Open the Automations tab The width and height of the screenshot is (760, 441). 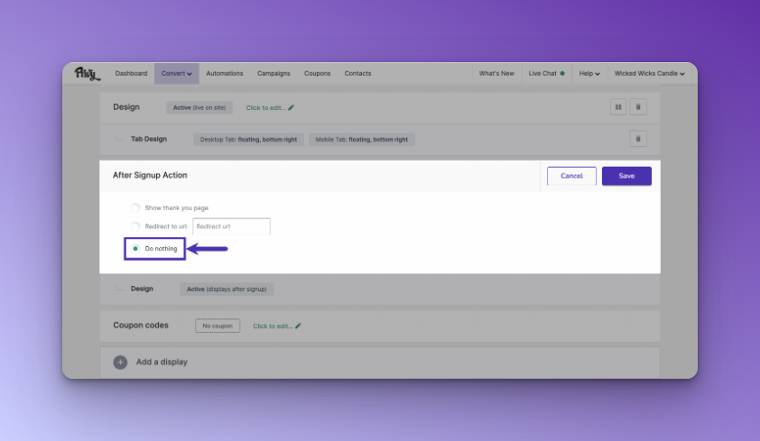225,74
